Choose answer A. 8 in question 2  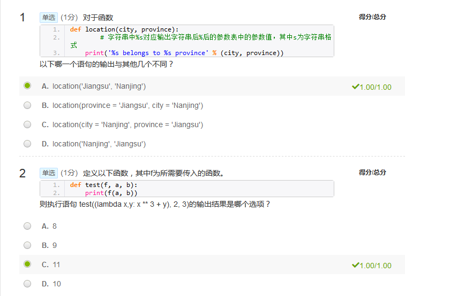[27, 226]
